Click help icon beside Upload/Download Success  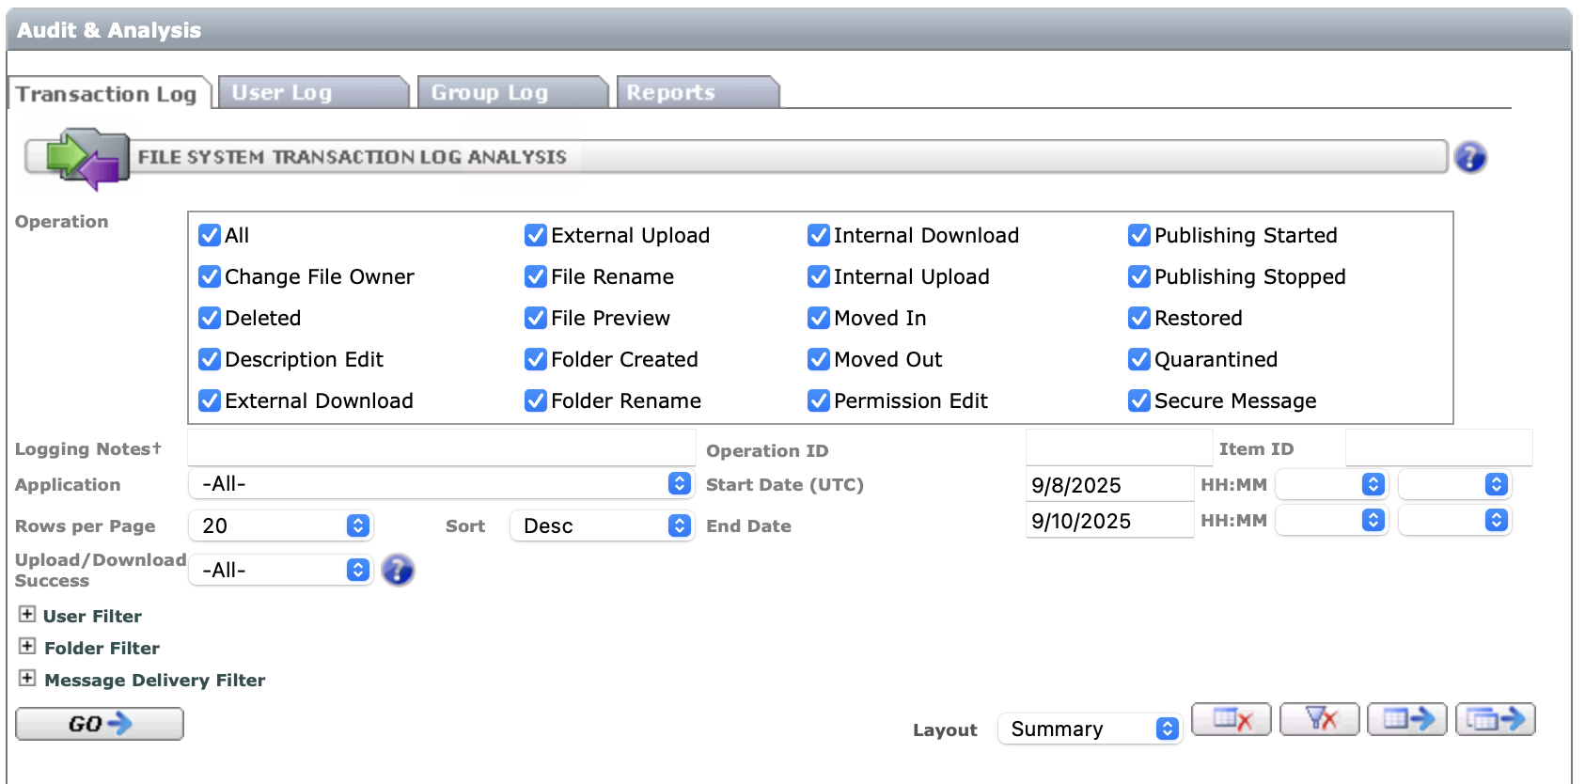point(398,570)
